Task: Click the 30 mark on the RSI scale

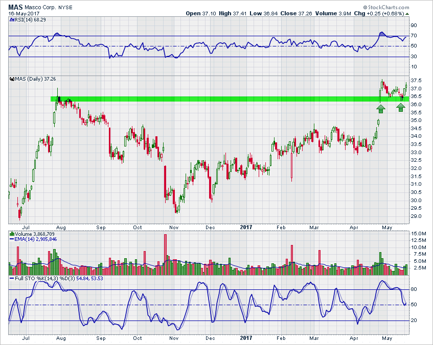Action: [x=414, y=57]
